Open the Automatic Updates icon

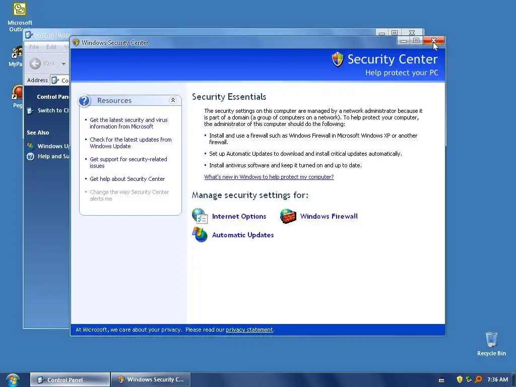pos(200,235)
